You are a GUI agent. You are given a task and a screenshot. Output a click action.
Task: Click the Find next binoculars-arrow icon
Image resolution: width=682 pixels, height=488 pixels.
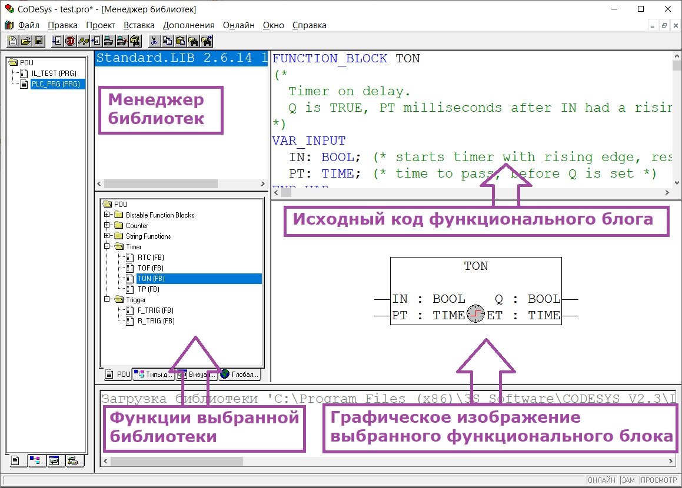(x=206, y=41)
